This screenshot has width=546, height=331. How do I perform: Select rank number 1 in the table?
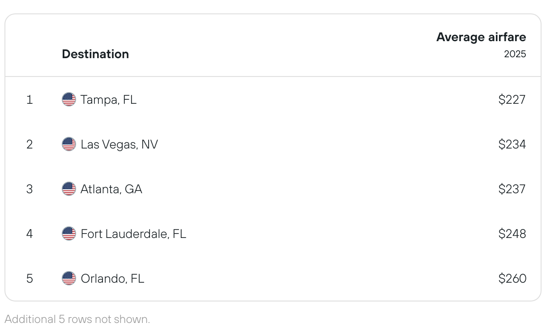pyautogui.click(x=30, y=99)
